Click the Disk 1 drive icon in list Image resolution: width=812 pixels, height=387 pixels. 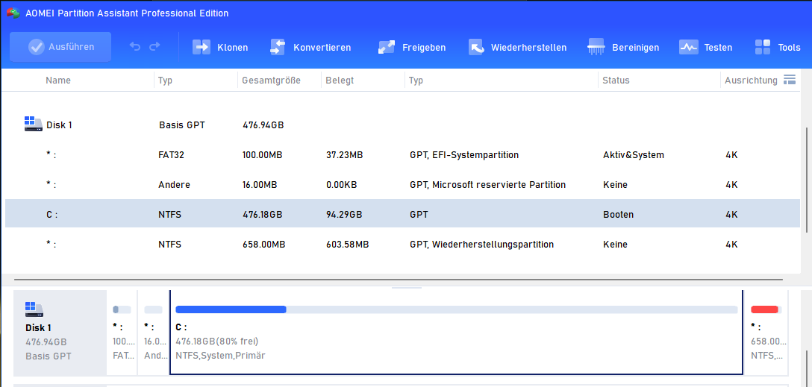coord(33,125)
